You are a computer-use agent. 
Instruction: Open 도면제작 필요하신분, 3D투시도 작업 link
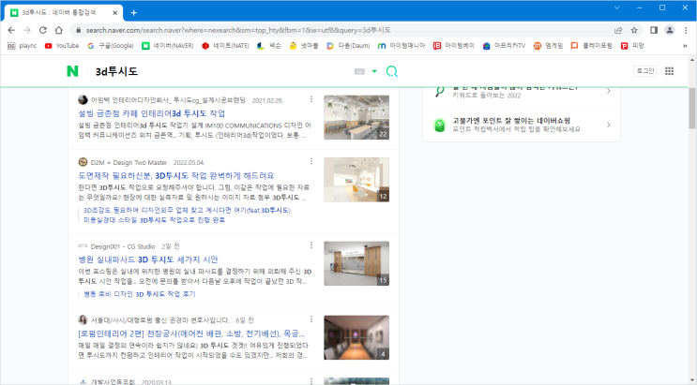176,175
